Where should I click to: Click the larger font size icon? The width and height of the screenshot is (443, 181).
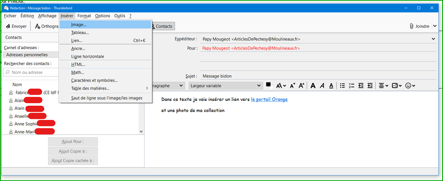tap(302, 86)
